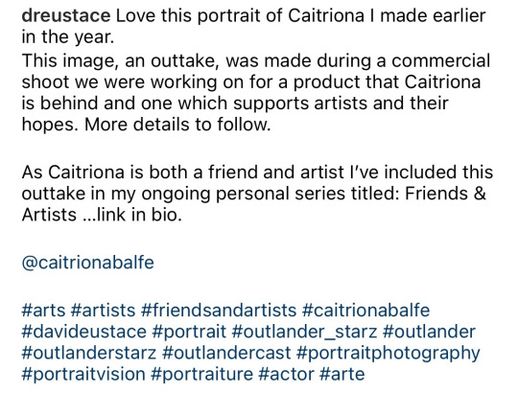Click the 'Friends & Artists ...link in bio' text
Screen dimensions: 518x393
coord(254,204)
